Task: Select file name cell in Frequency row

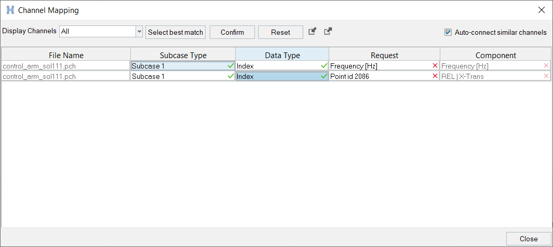Action: coord(66,66)
